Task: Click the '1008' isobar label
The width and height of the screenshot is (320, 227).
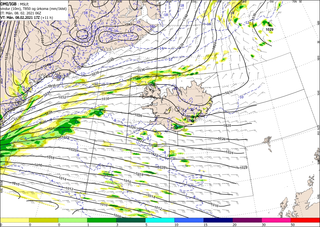Action: [x=117, y=216]
